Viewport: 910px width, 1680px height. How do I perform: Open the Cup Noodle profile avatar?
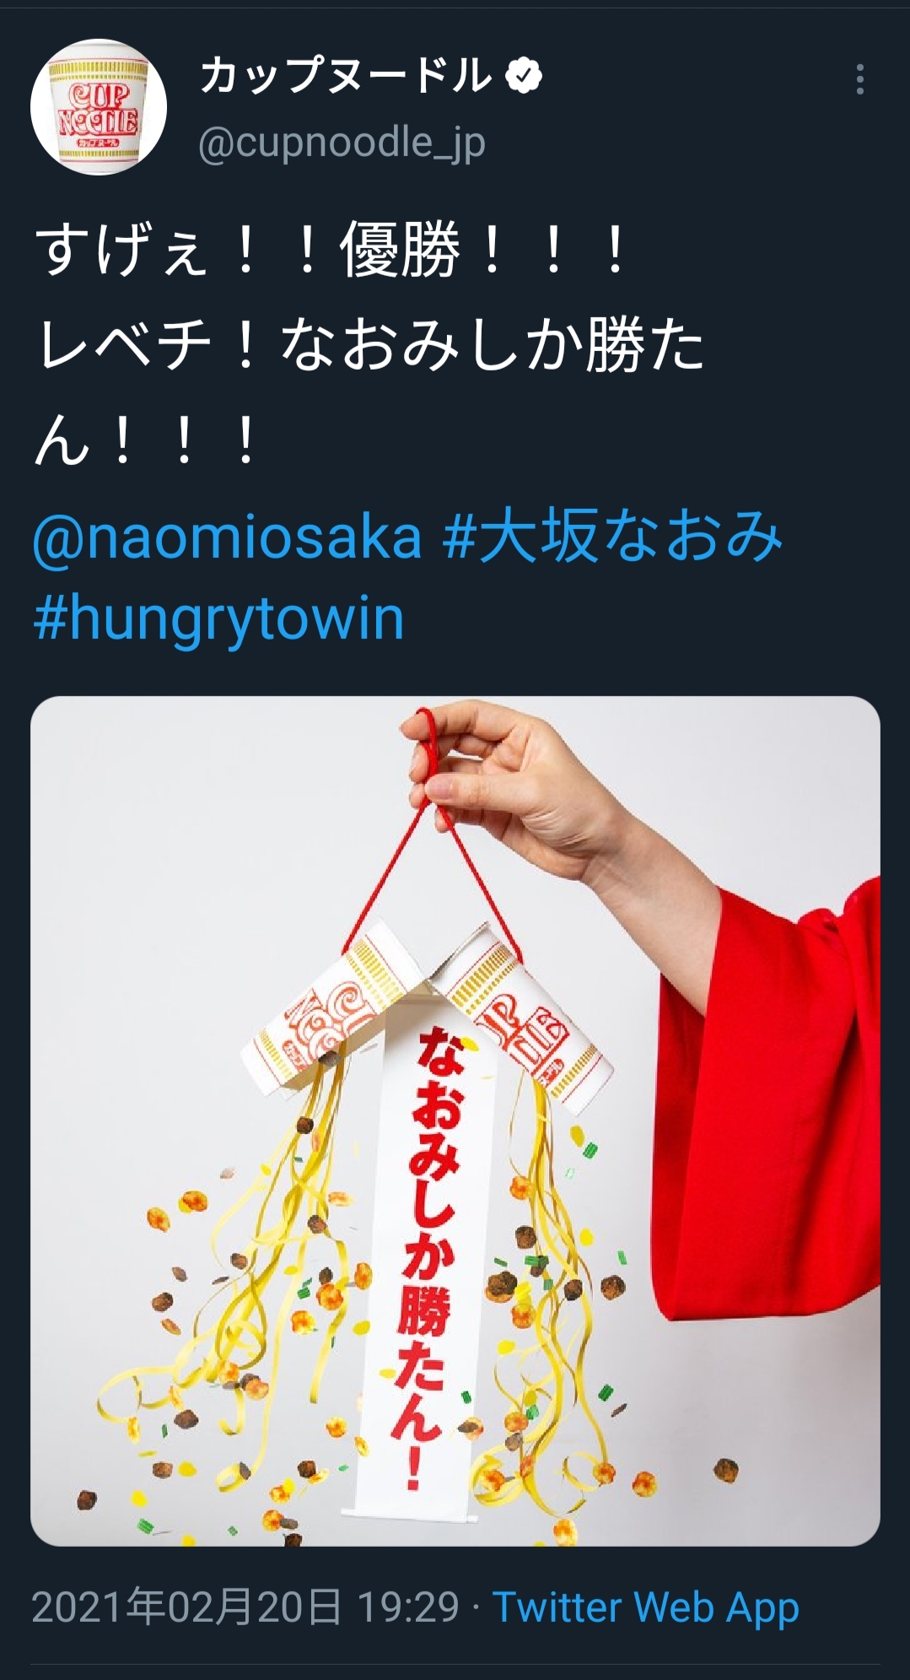pos(99,107)
